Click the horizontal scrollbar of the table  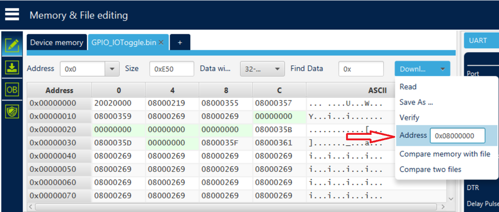237,207
